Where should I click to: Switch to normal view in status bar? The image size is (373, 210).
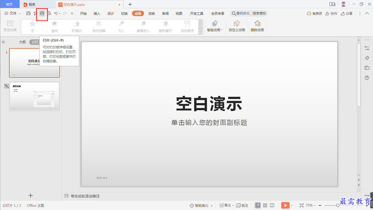click(258, 205)
